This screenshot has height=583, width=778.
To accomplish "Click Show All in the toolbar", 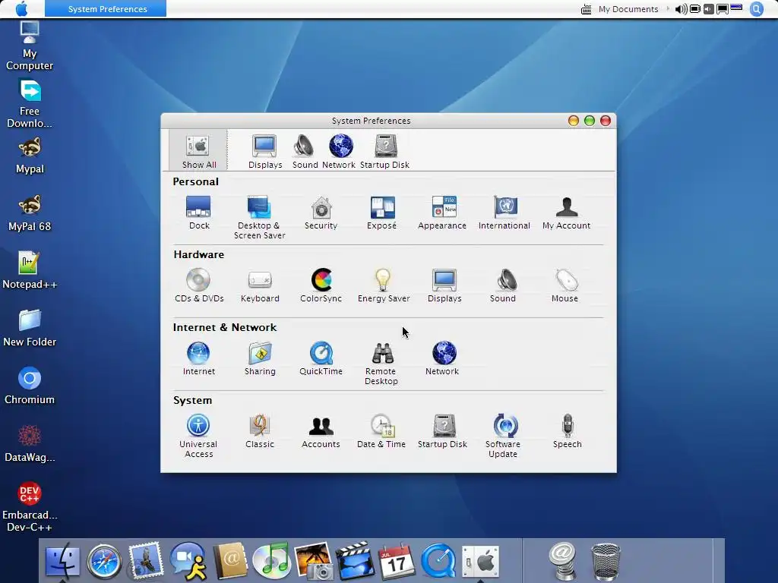I will point(198,151).
